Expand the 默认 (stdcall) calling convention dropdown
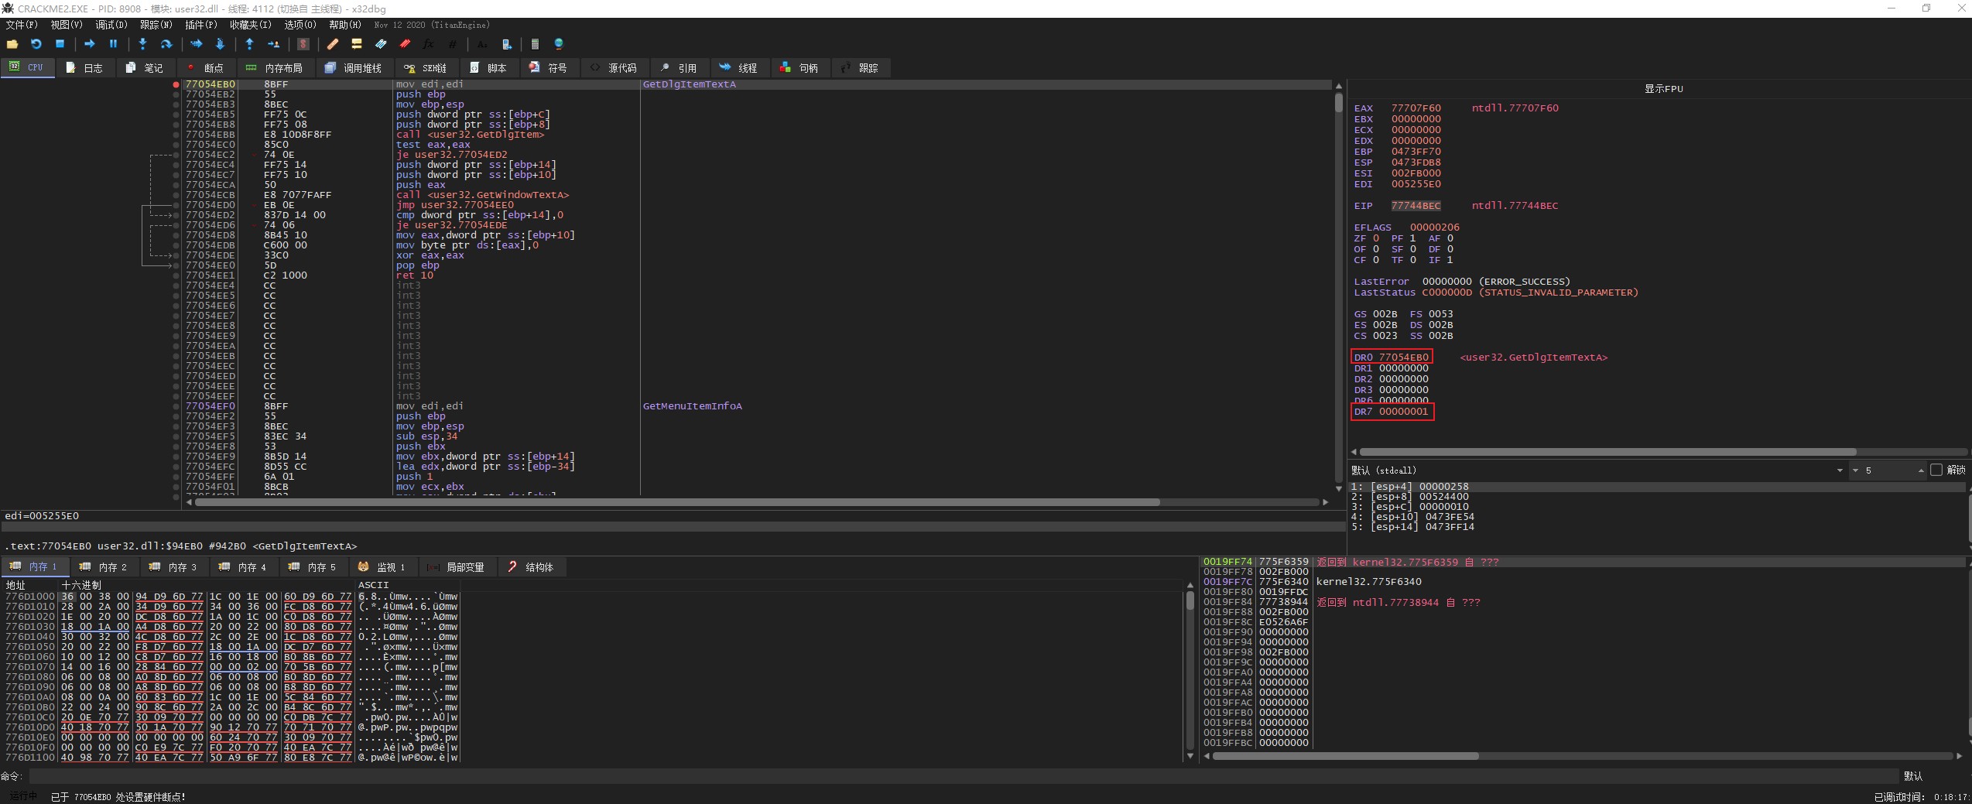Screen dimensions: 1972x804 1840,470
